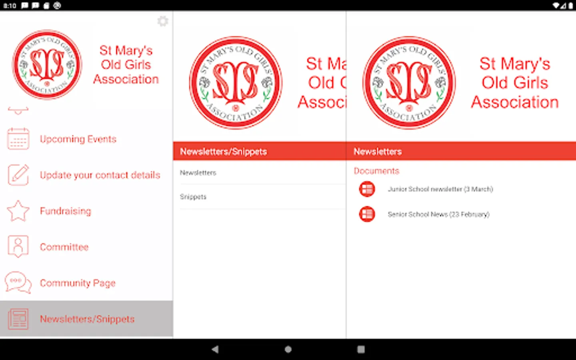
Task: Click the pencil icon for contact details
Action: tap(18, 175)
